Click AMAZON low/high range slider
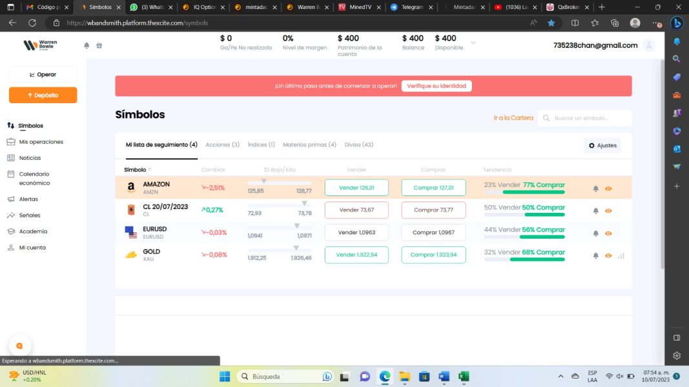 coord(280,182)
